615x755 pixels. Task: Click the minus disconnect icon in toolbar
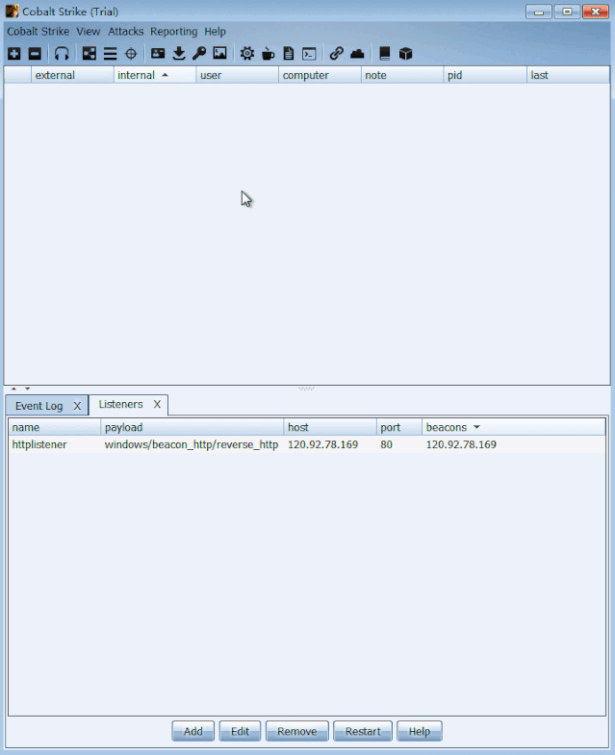[35, 54]
